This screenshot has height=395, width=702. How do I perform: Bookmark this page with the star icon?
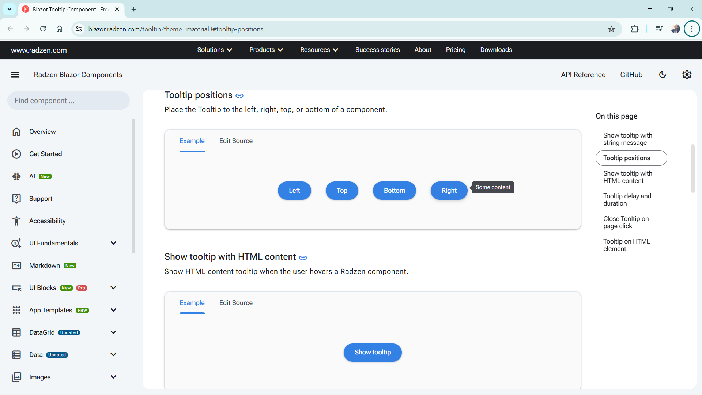point(611,29)
